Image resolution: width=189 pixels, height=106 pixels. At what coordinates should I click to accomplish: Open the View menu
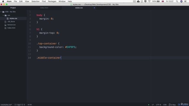click(27, 1)
